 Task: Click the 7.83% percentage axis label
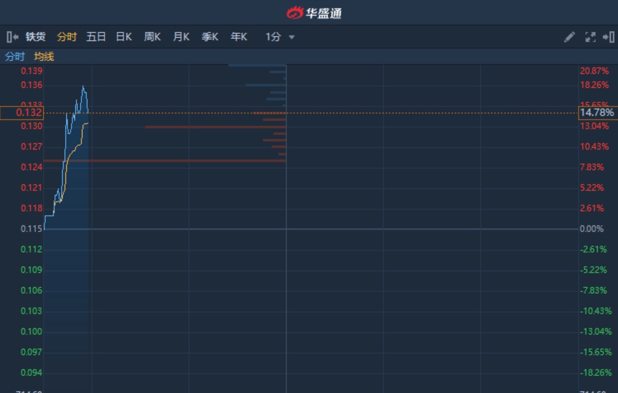[x=592, y=167]
